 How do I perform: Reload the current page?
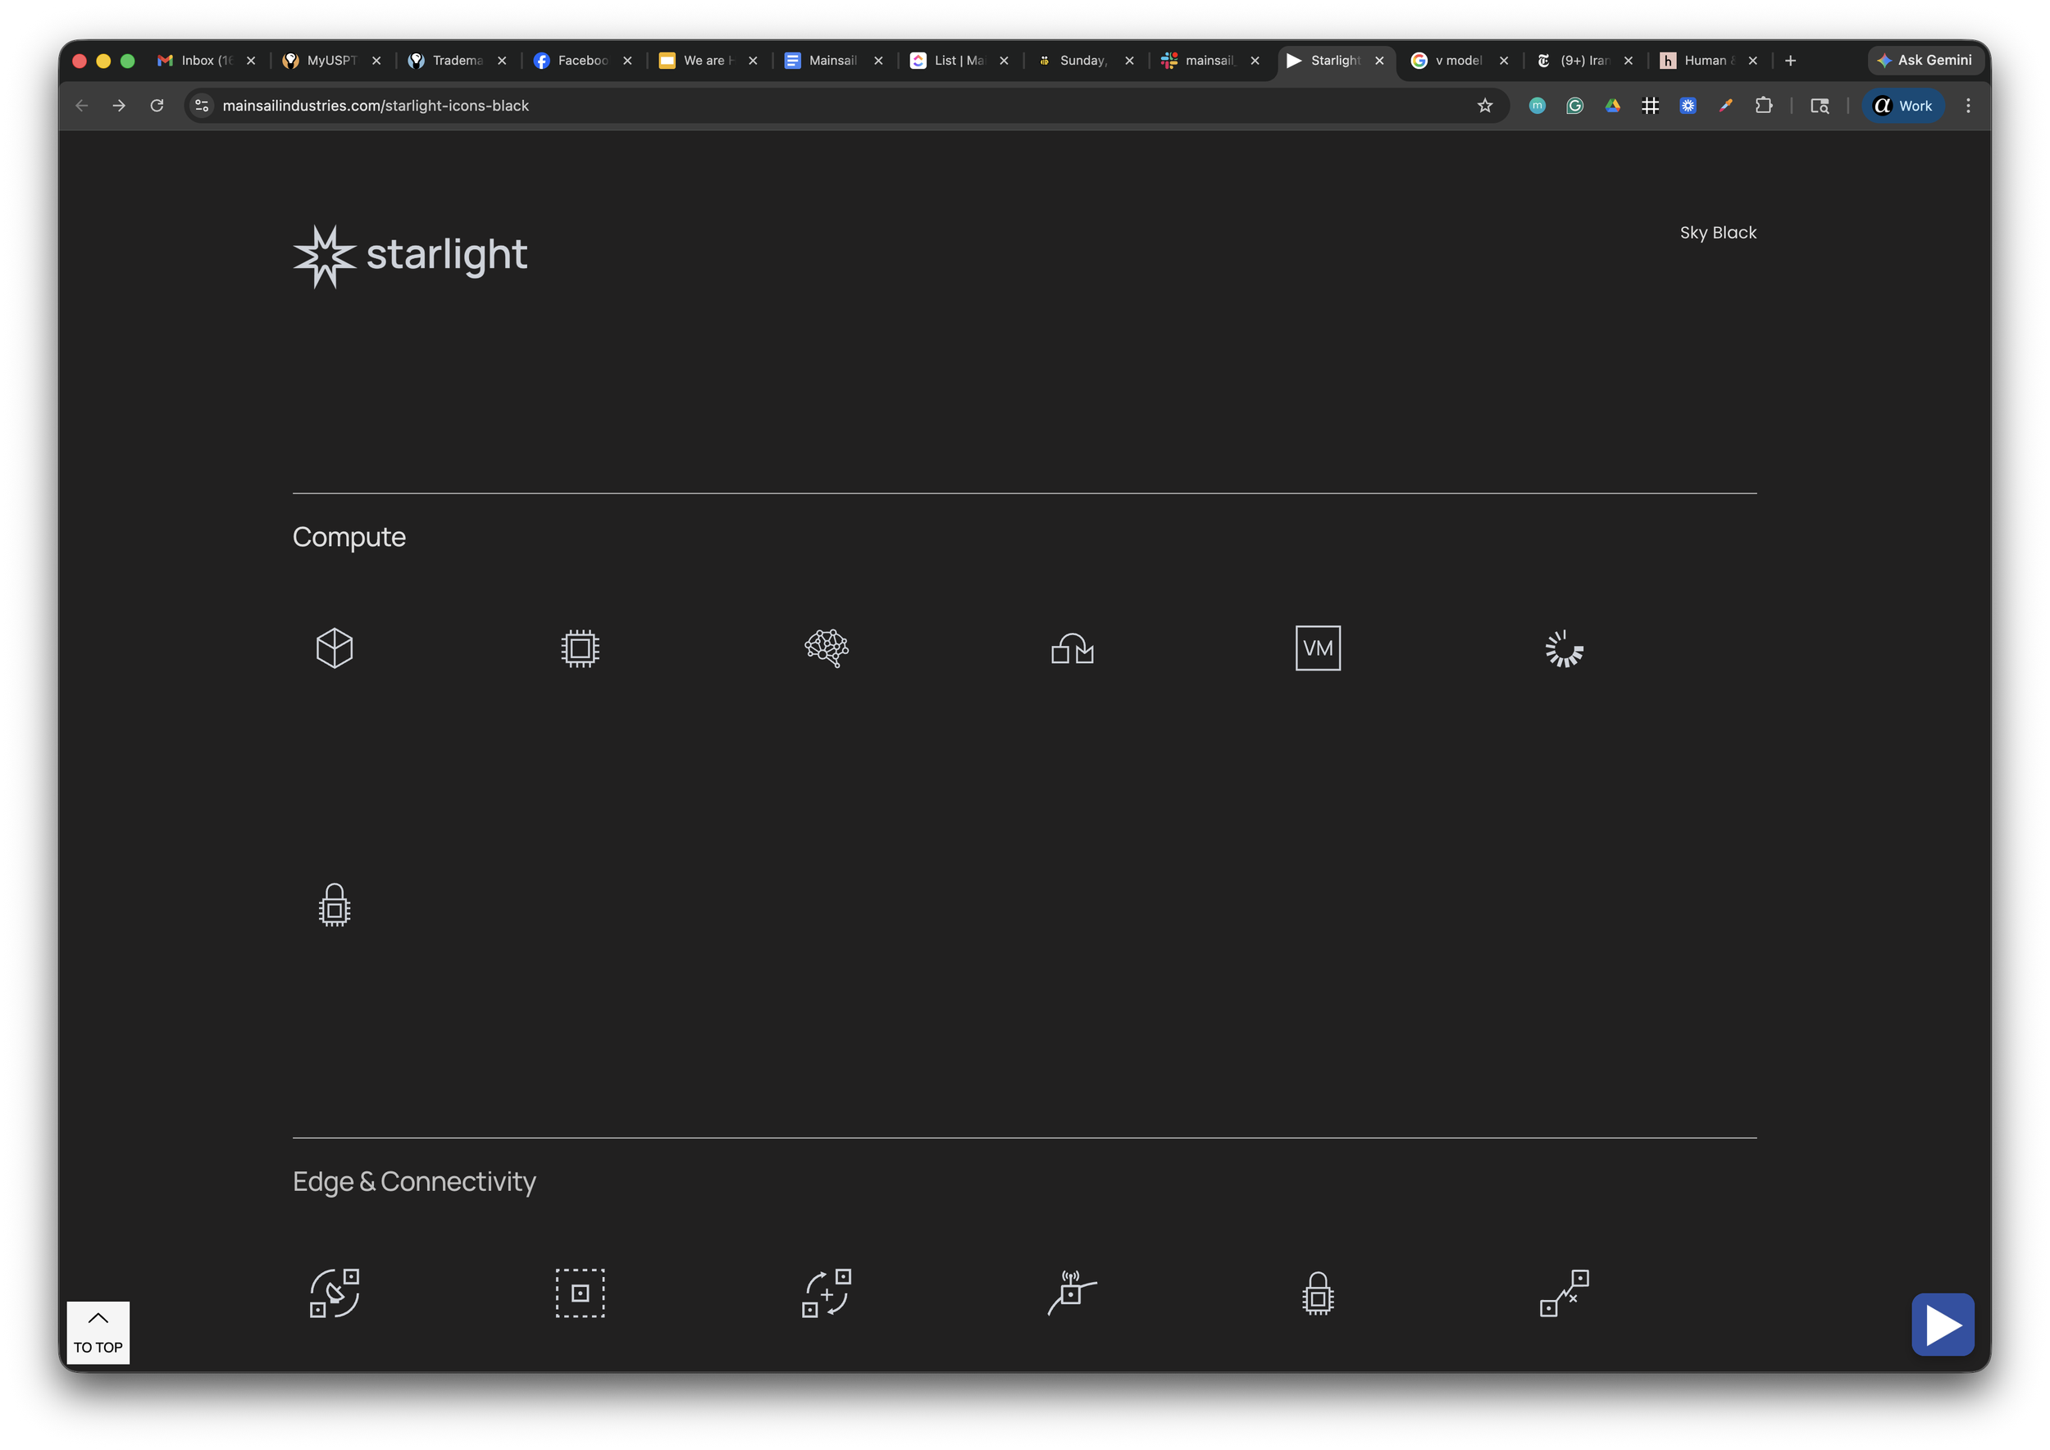[157, 106]
